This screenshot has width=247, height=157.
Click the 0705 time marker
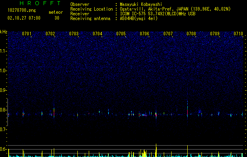point(121,34)
